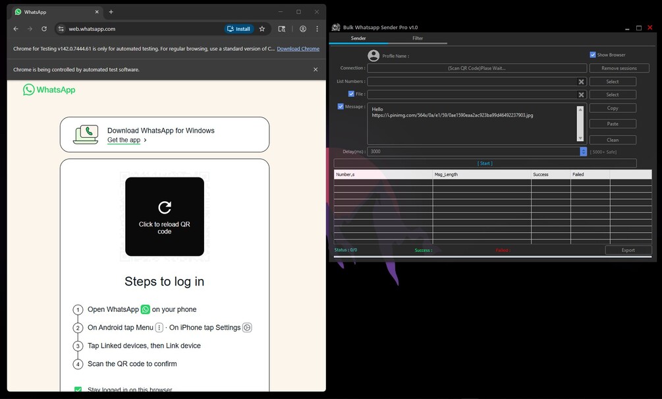662x399 pixels.
Task: Click Select button for List Numbers
Action: click(613, 82)
